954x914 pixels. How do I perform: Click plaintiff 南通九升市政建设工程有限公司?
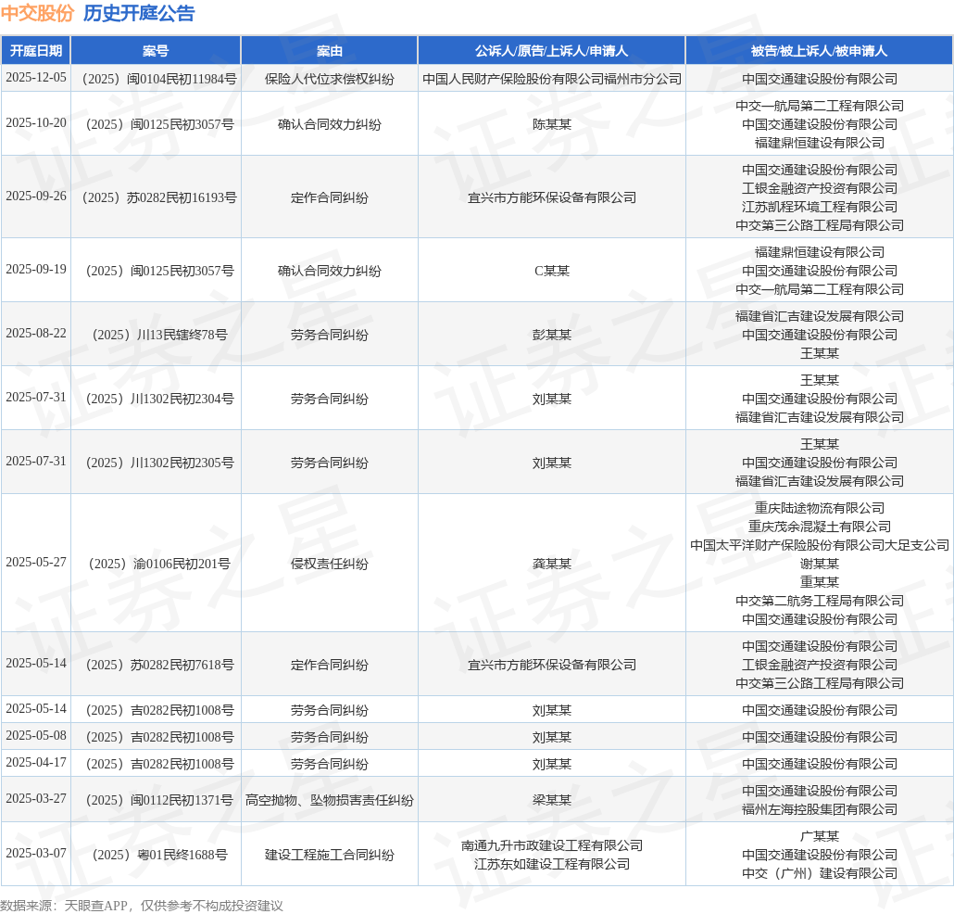552,845
